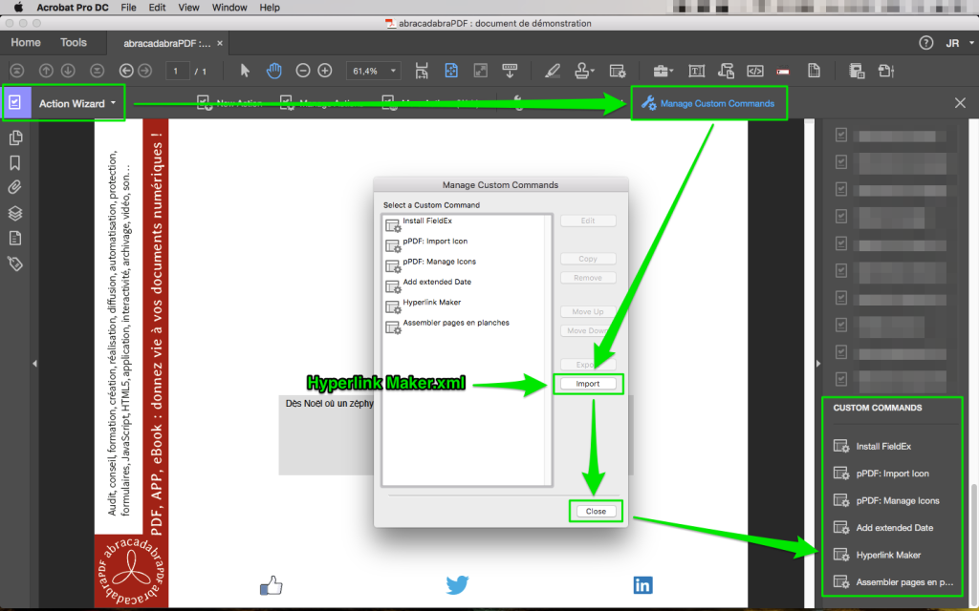Switch to the Tools tab

click(x=74, y=42)
